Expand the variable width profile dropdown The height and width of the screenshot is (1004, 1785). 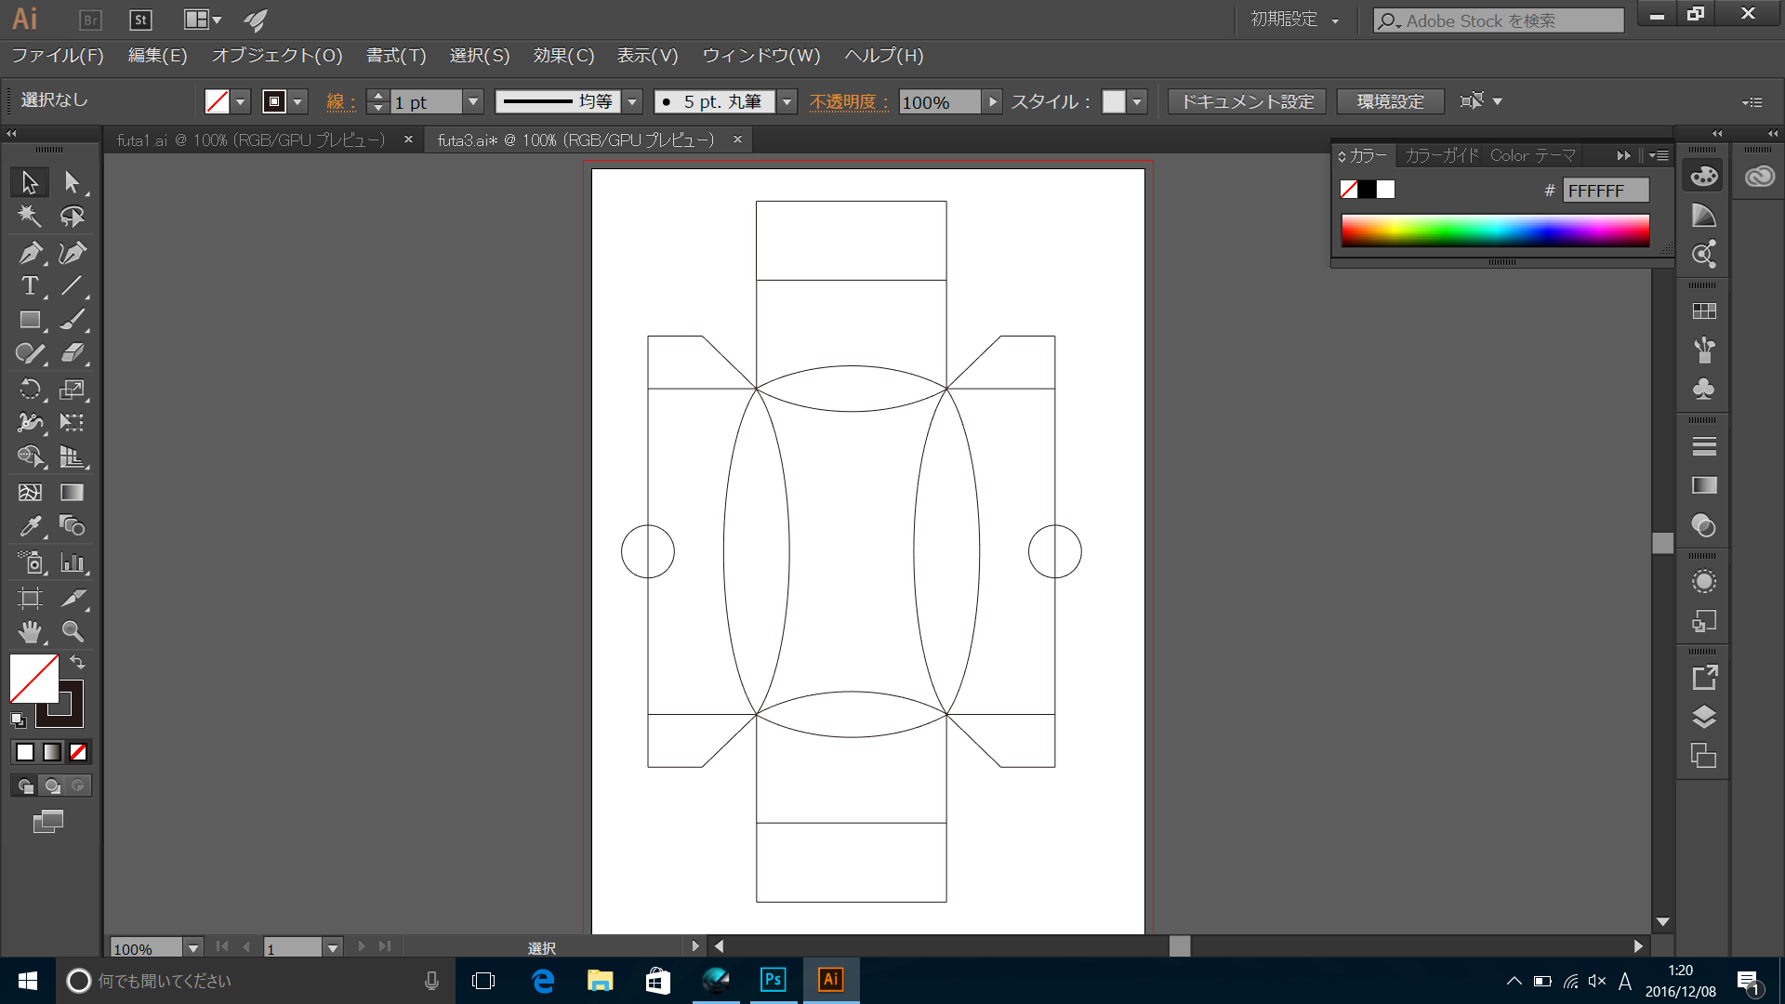coord(633,102)
